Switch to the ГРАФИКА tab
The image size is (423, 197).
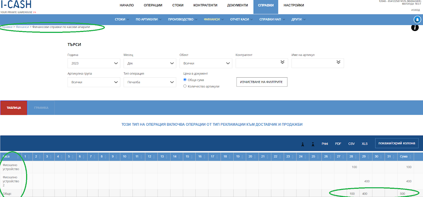41,108
